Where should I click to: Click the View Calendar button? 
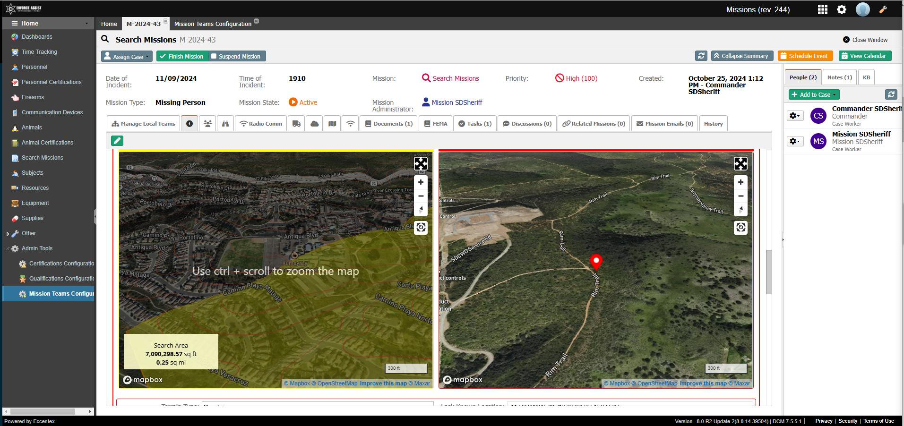click(865, 56)
